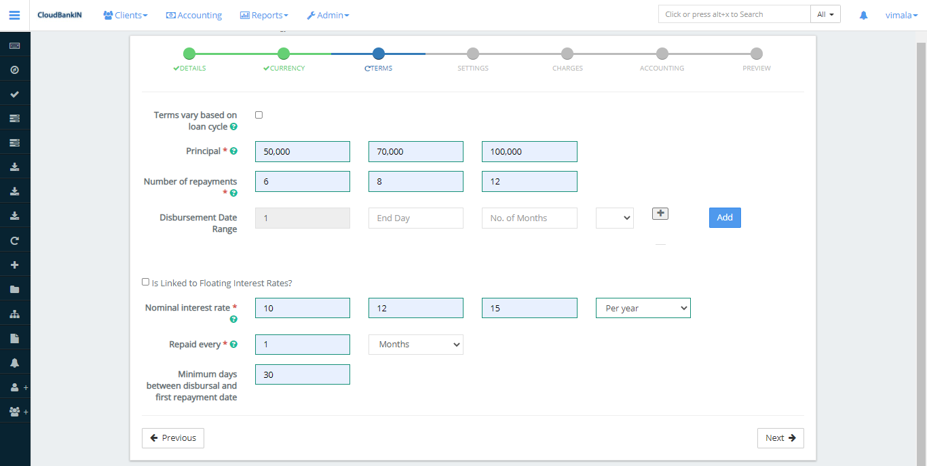Click the hierarchy sitemap icon in sidebar

14,314
